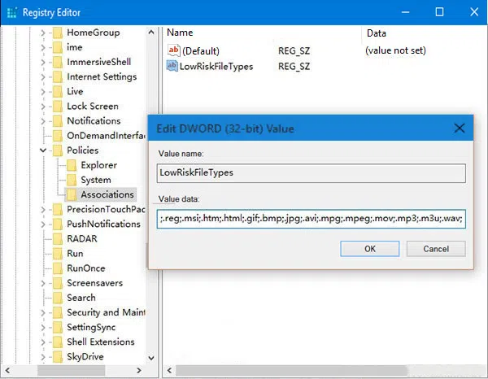The image size is (488, 379).
Task: Click the Screensavers folder icon
Action: coord(58,283)
